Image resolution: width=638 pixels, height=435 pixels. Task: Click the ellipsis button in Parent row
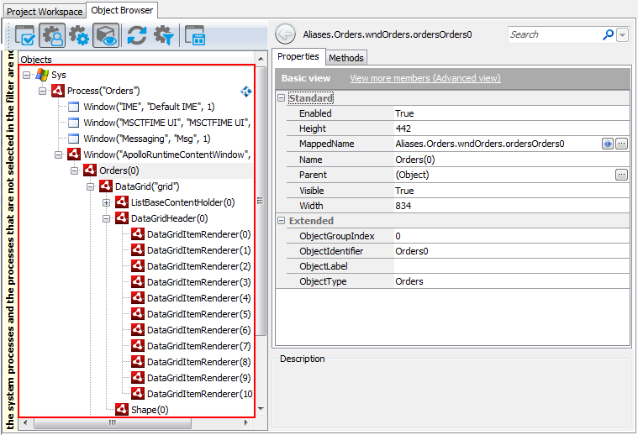point(621,175)
